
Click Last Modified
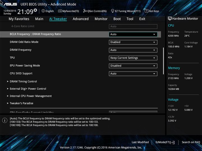click(x=140, y=142)
